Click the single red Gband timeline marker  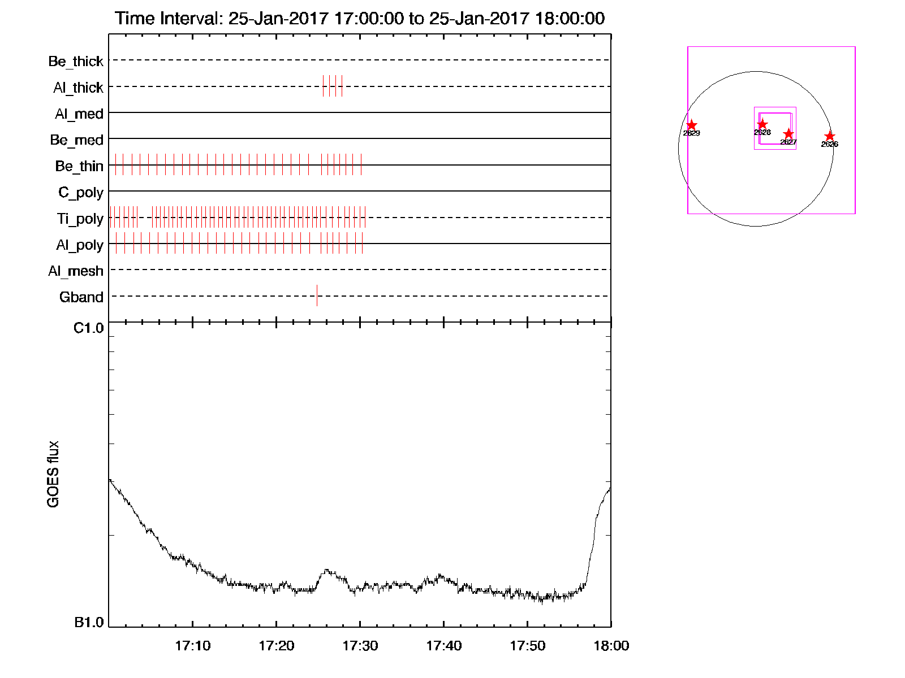(317, 295)
